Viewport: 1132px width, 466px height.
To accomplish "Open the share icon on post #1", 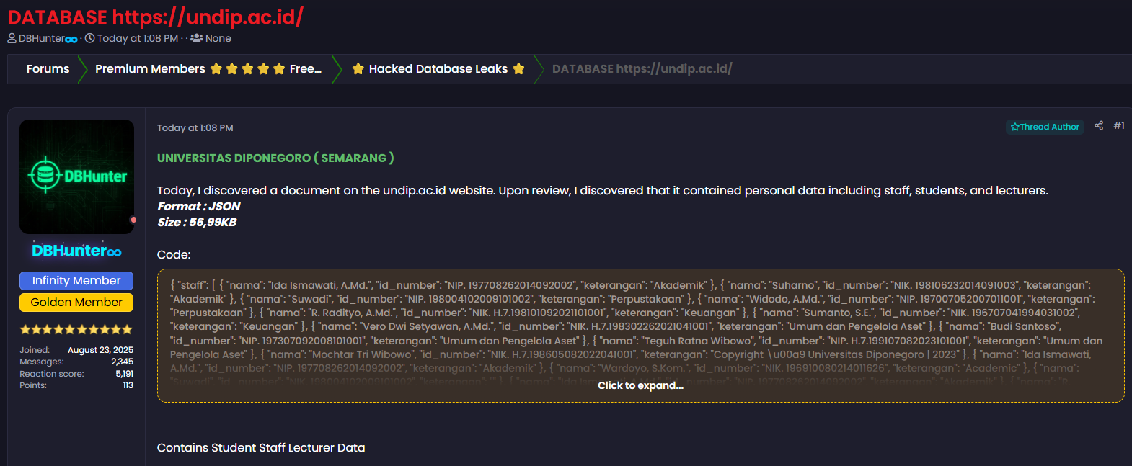I will tap(1099, 125).
